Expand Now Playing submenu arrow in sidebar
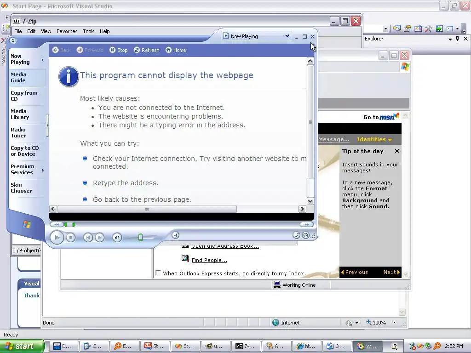 (x=43, y=60)
